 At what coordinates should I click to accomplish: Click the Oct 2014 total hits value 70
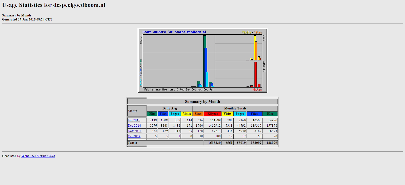coord(270,136)
